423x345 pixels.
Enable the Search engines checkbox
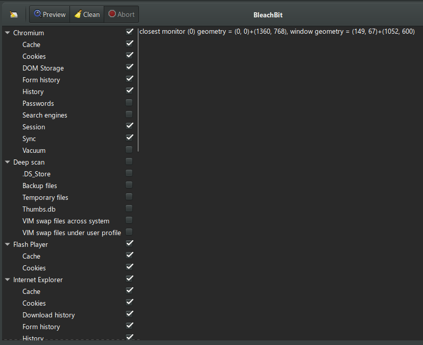click(129, 114)
